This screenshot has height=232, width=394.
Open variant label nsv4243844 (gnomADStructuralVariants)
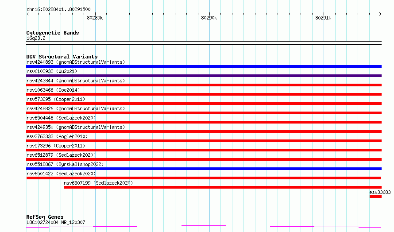76,81
